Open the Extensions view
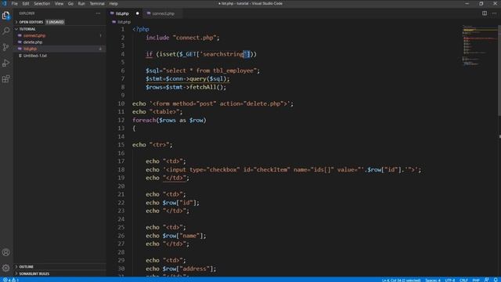The width and height of the screenshot is (501, 282). point(5,79)
